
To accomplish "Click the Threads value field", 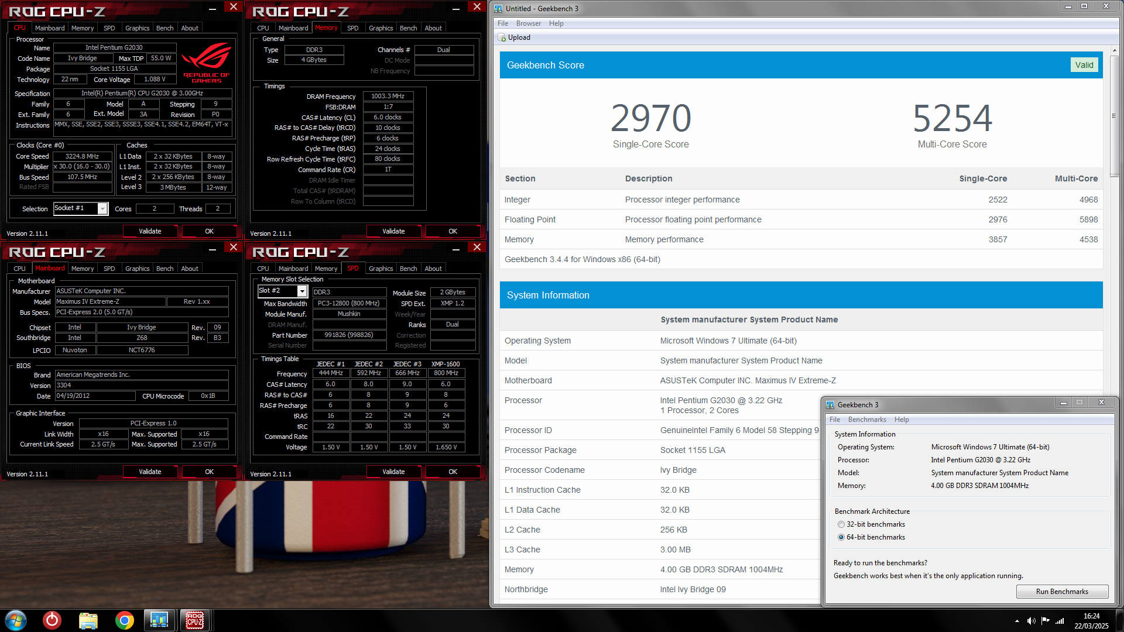I will pyautogui.click(x=218, y=209).
